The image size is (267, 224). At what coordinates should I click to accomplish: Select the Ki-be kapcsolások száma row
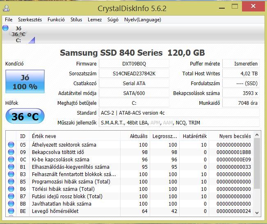pyautogui.click(x=130, y=159)
